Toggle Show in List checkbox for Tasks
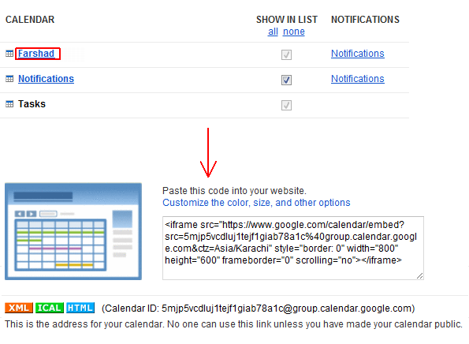 click(286, 105)
